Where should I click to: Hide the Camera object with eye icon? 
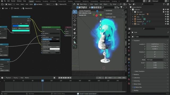pos(166,19)
